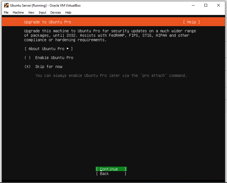Image resolution: width=227 pixels, height=183 pixels.
Task: Select the Skip for now radio option
Action: 28,66
